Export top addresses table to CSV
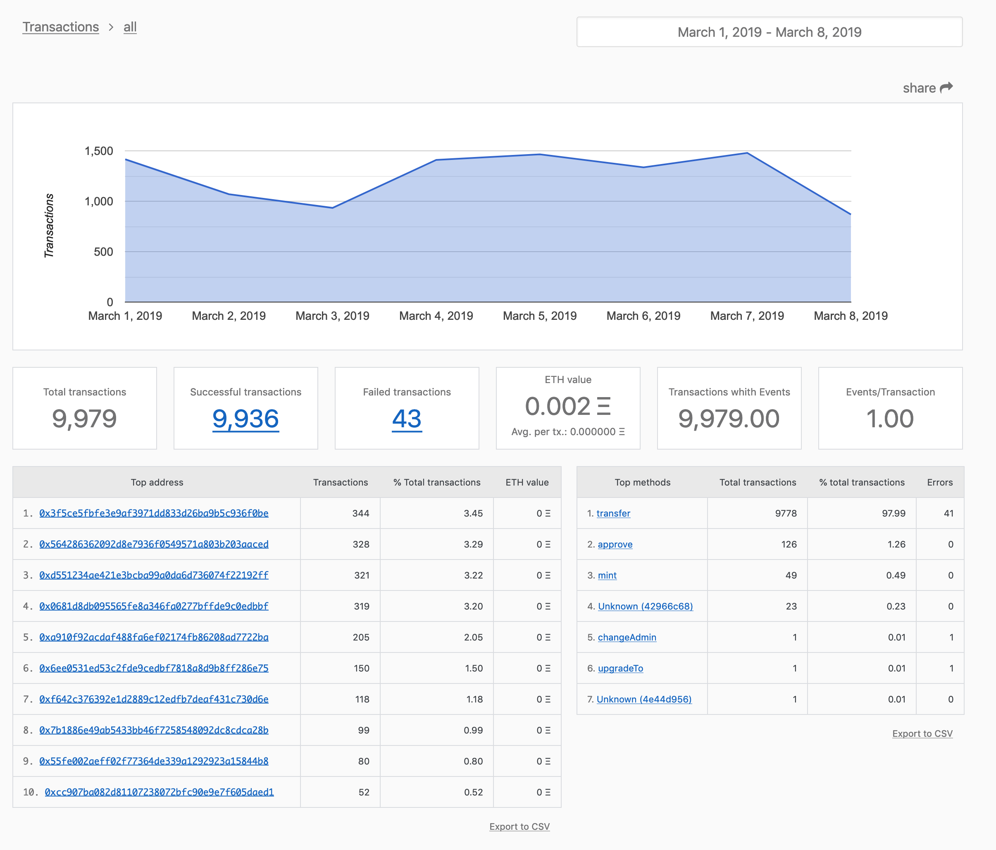 click(519, 826)
